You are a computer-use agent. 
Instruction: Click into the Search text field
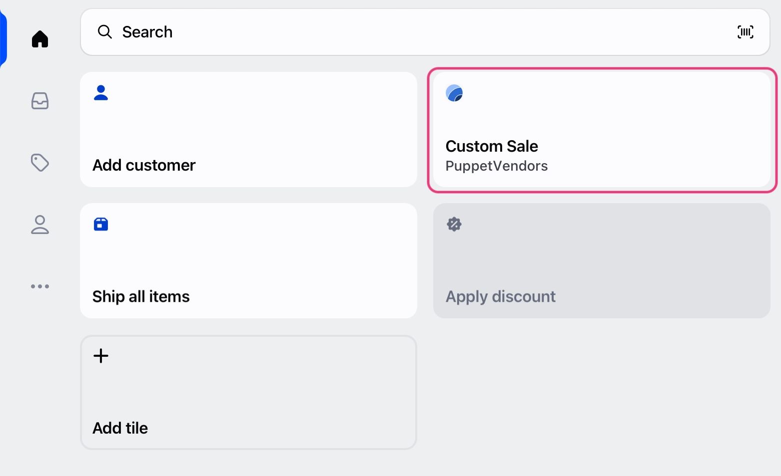(400, 32)
